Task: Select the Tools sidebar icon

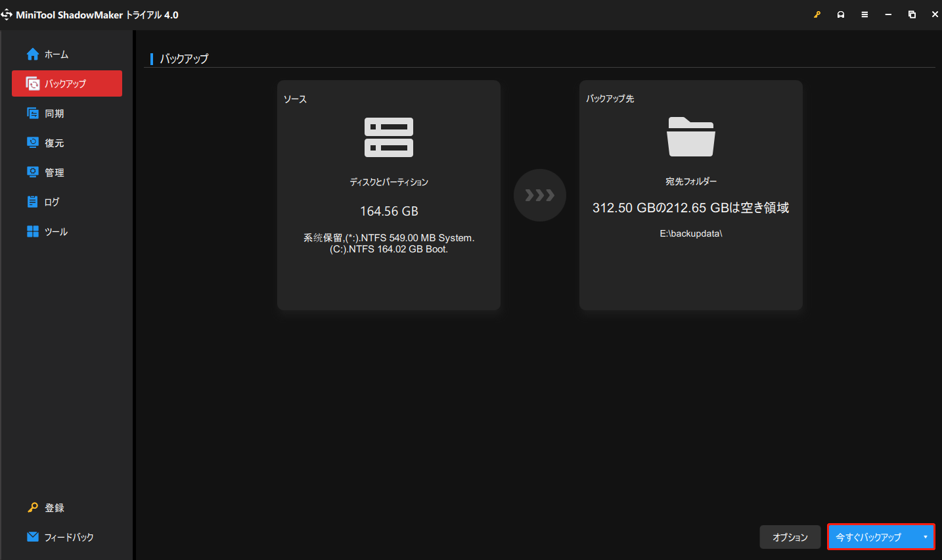Action: pos(32,231)
